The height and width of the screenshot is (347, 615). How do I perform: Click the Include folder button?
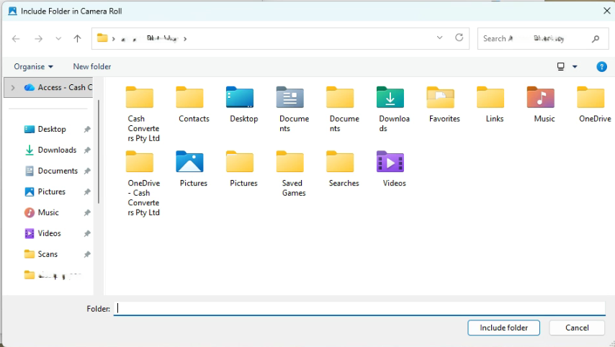tap(503, 328)
